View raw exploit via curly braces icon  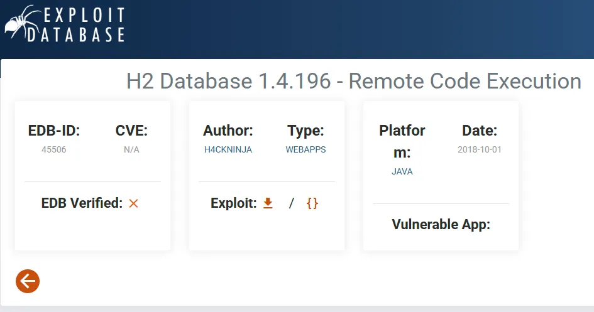click(312, 203)
